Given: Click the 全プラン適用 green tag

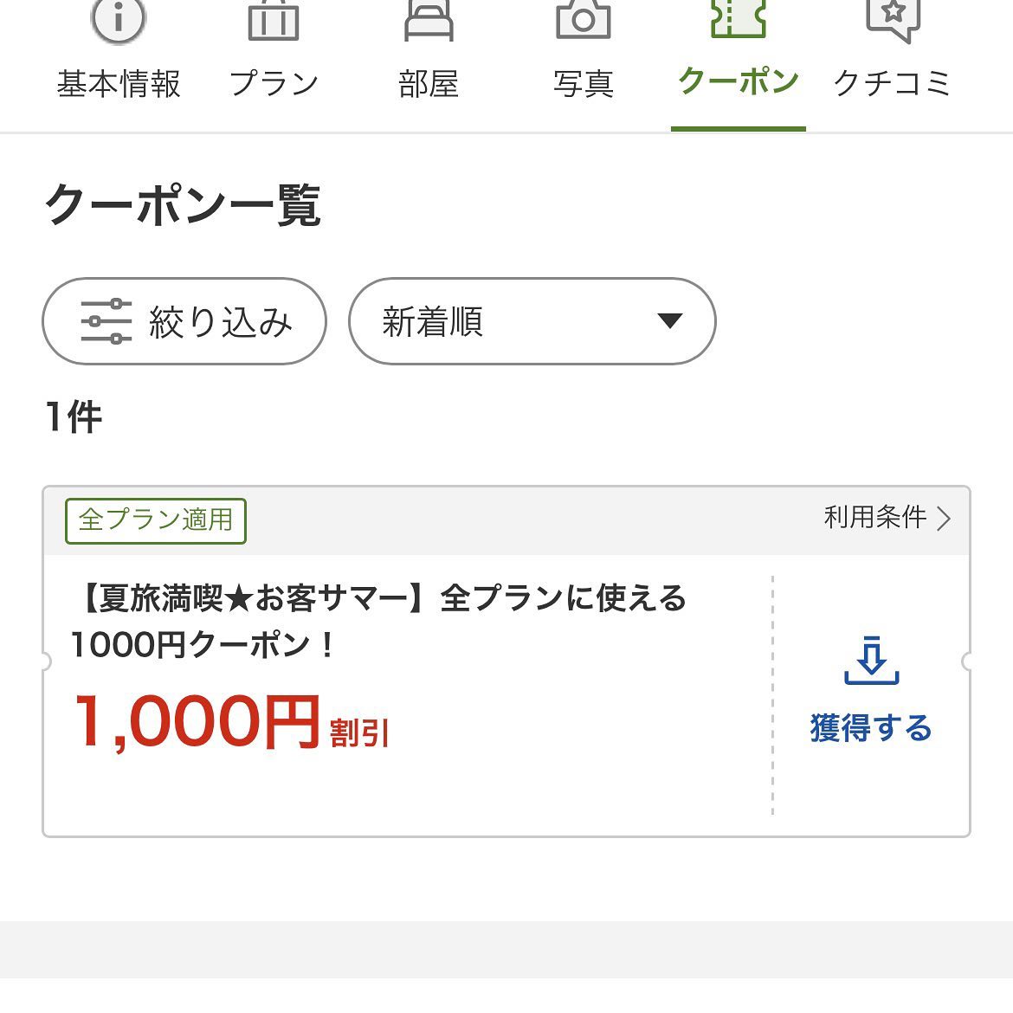Looking at the screenshot, I should pos(156,520).
